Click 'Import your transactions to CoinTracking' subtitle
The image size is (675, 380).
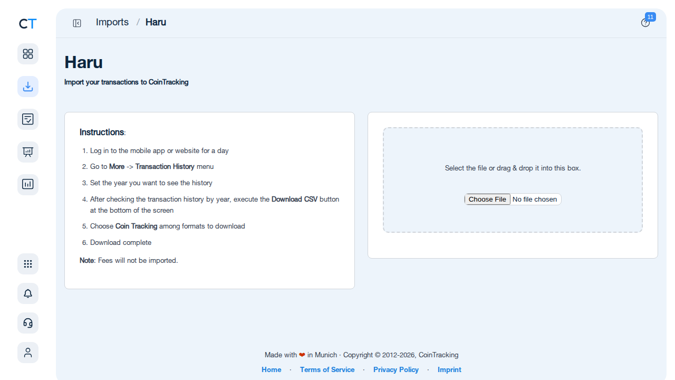coord(127,82)
